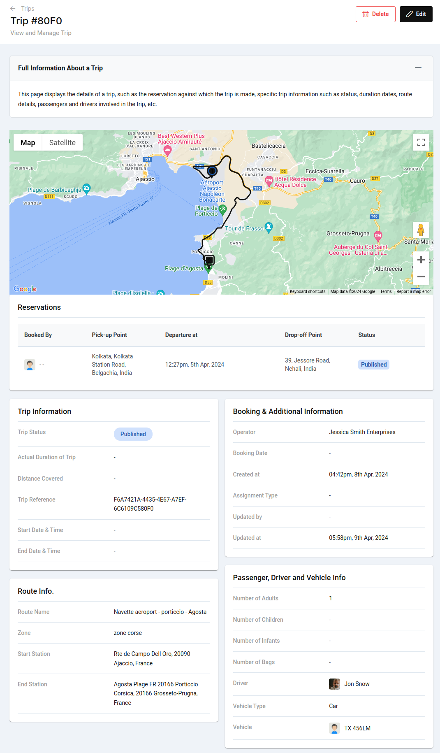Click the Plage de Barbicaghja beach pin
440x753 pixels.
tap(86, 188)
